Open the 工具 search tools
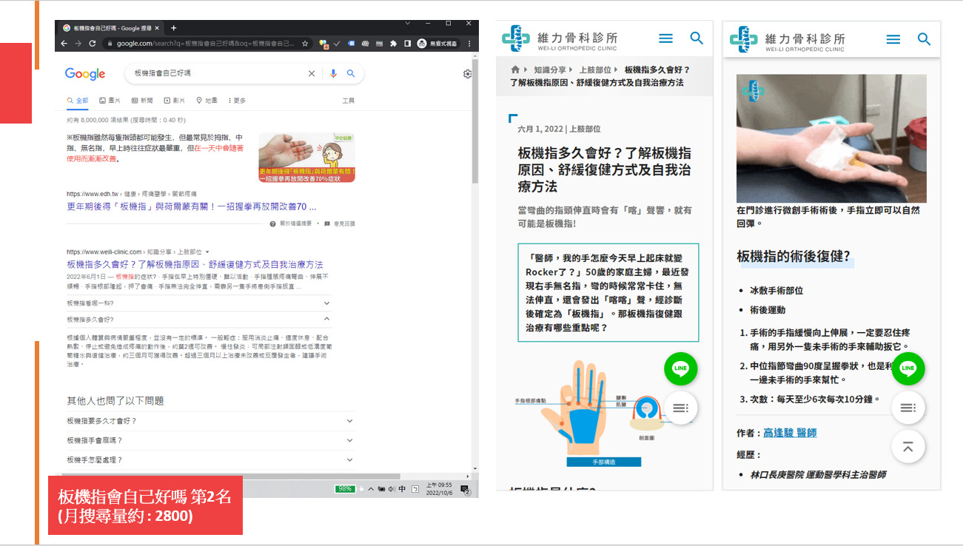963x546 pixels. [348, 101]
